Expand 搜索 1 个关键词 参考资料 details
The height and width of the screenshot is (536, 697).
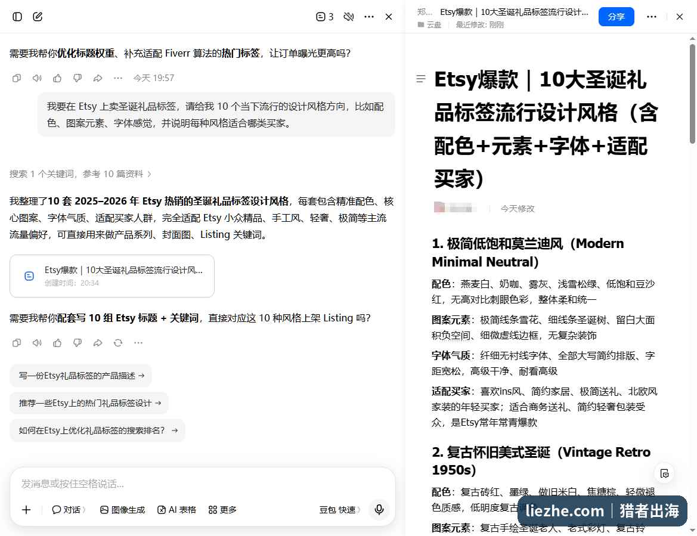click(80, 173)
